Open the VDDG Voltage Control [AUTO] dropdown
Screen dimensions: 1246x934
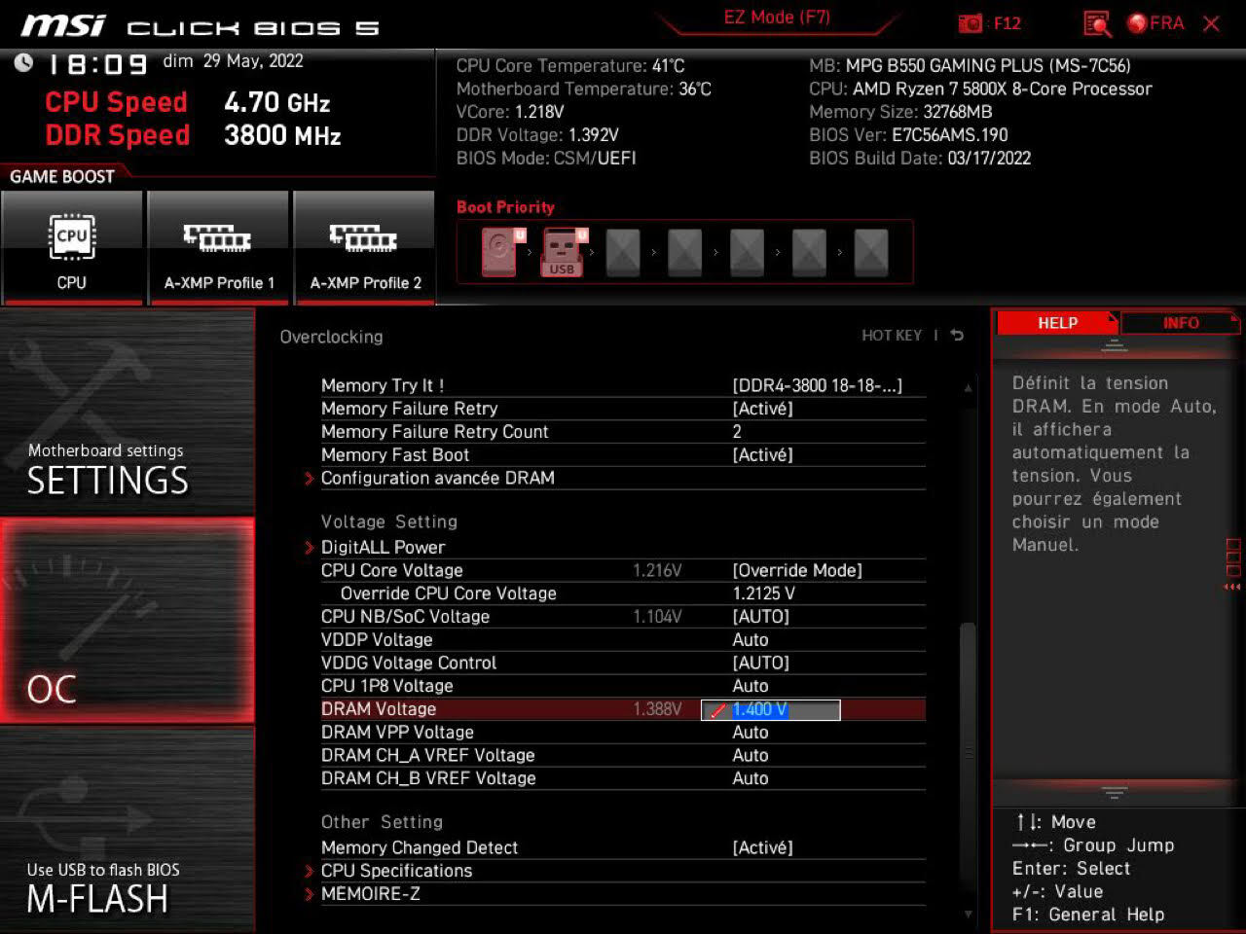coord(761,663)
